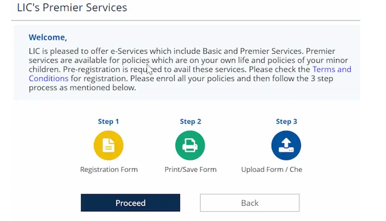The height and width of the screenshot is (221, 386).
Task: Select the Step 3 heading
Action: coord(286,121)
